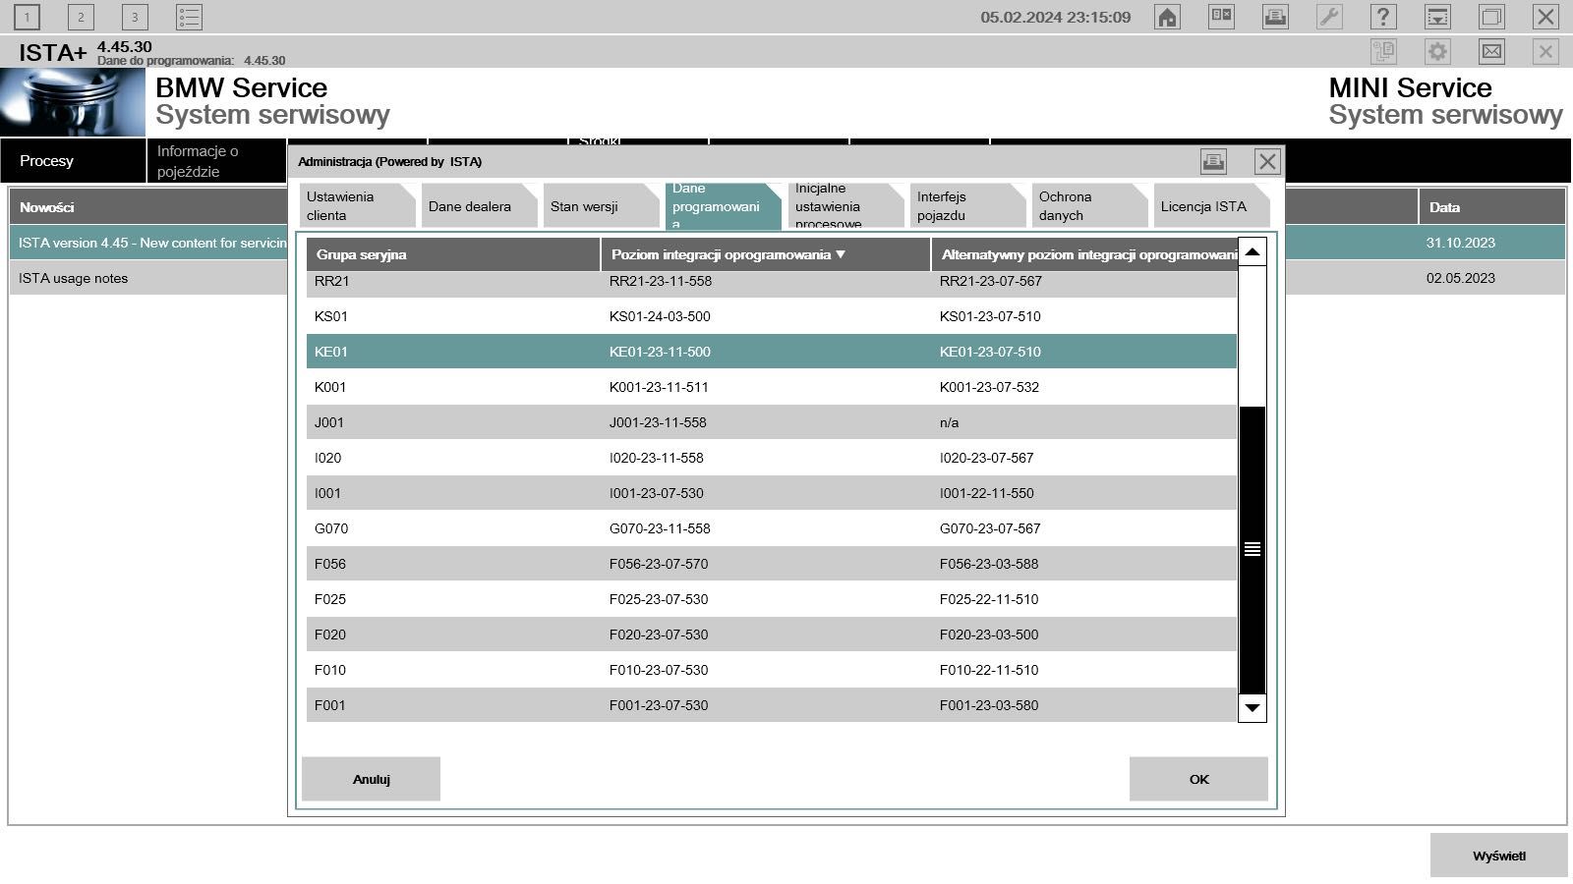
Task: Open the Interfejs pojazdu tab
Action: (x=967, y=205)
